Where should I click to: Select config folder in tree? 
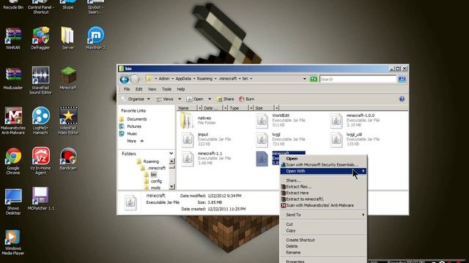153,181
